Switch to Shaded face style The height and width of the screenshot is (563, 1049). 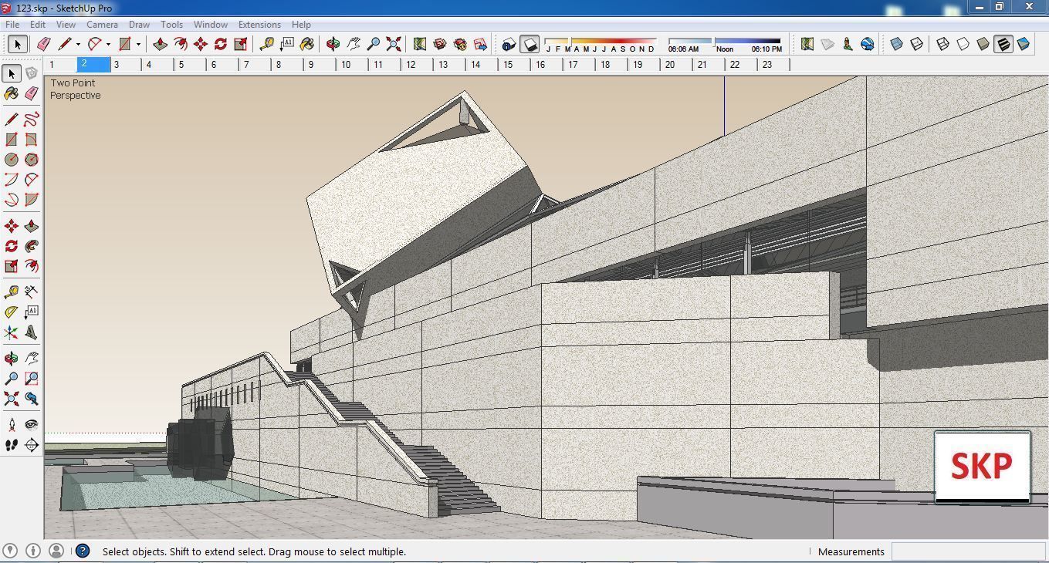click(x=983, y=44)
